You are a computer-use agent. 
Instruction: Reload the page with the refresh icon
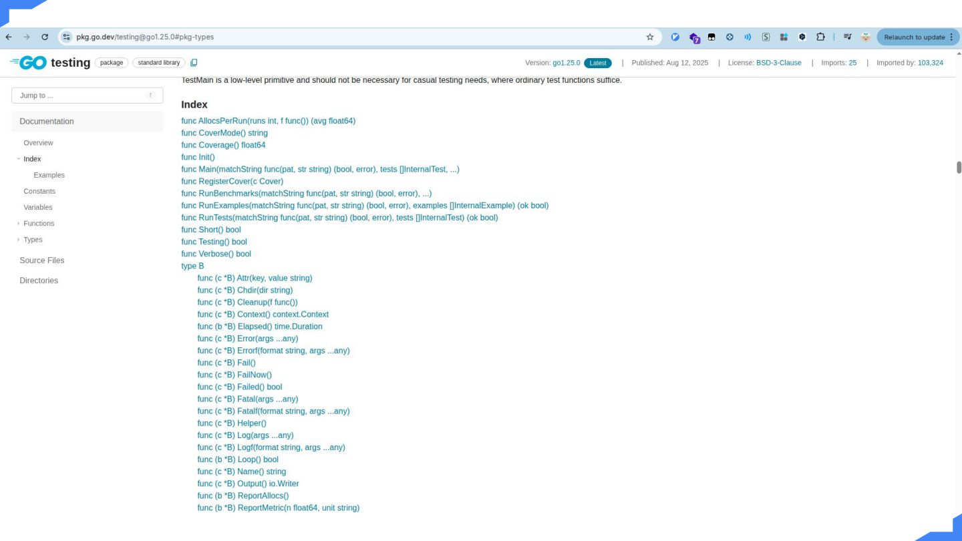click(45, 37)
